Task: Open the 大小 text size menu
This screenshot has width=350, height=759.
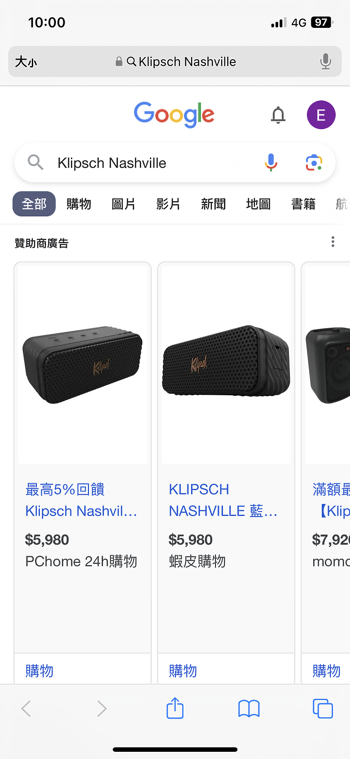Action: 26,62
